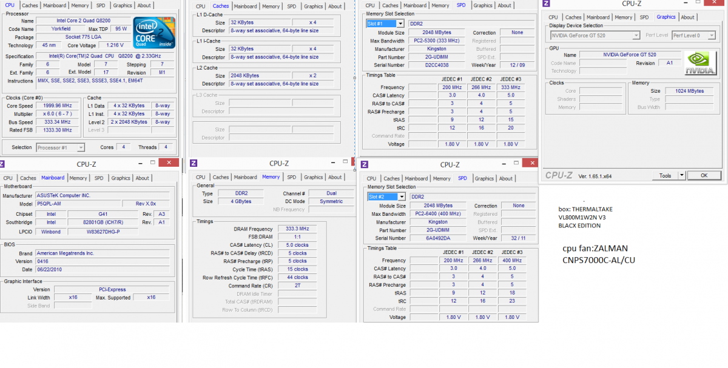Click the Core Speed 1999.96 MHz value

(x=57, y=105)
